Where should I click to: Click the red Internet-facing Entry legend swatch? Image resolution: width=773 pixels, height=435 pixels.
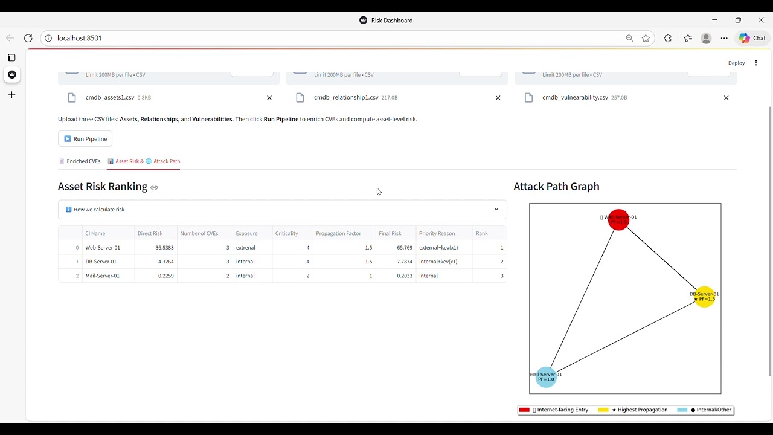pos(524,410)
